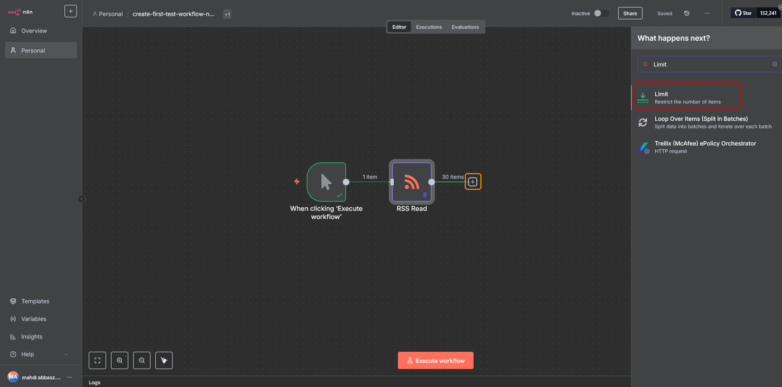Click the node search input field
782x387 pixels.
[x=707, y=64]
